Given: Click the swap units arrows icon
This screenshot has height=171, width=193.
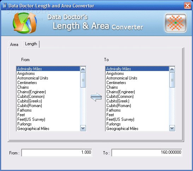Looking at the screenshot, I should click(96, 97).
